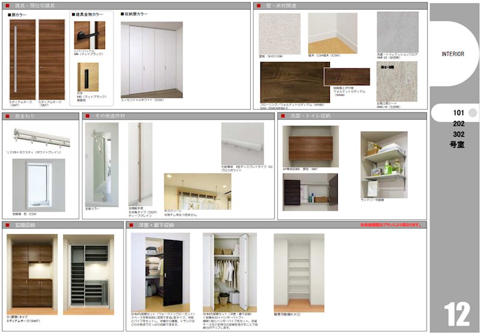The height and width of the screenshot is (334, 480).
Task: Click the baseboard corner photo
Action: click(x=332, y=33)
